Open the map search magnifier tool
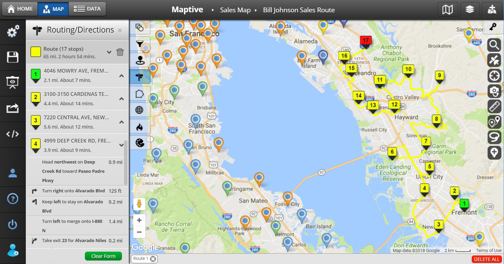Image resolution: width=504 pixels, height=264 pixels. coord(494,45)
